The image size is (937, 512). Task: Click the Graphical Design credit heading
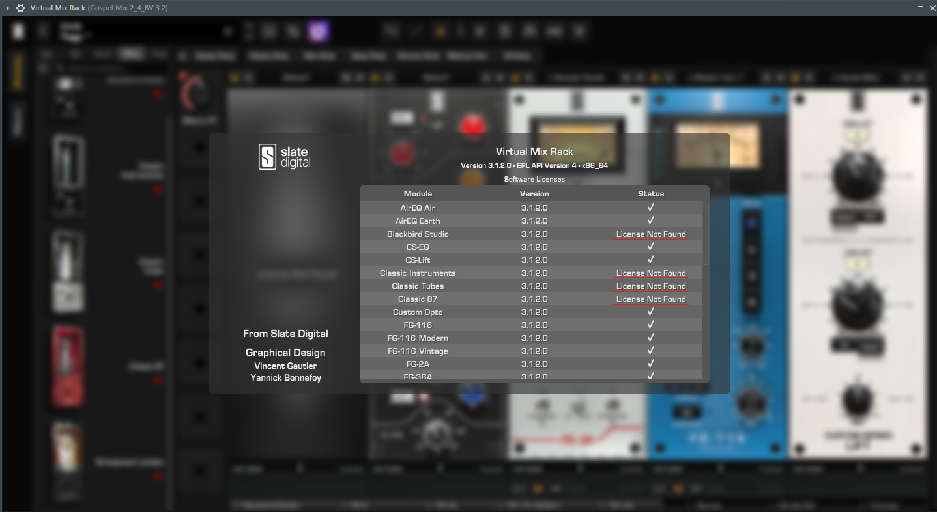[285, 353]
